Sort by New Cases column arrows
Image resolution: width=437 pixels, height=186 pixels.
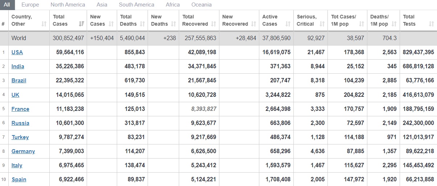[x=111, y=24]
